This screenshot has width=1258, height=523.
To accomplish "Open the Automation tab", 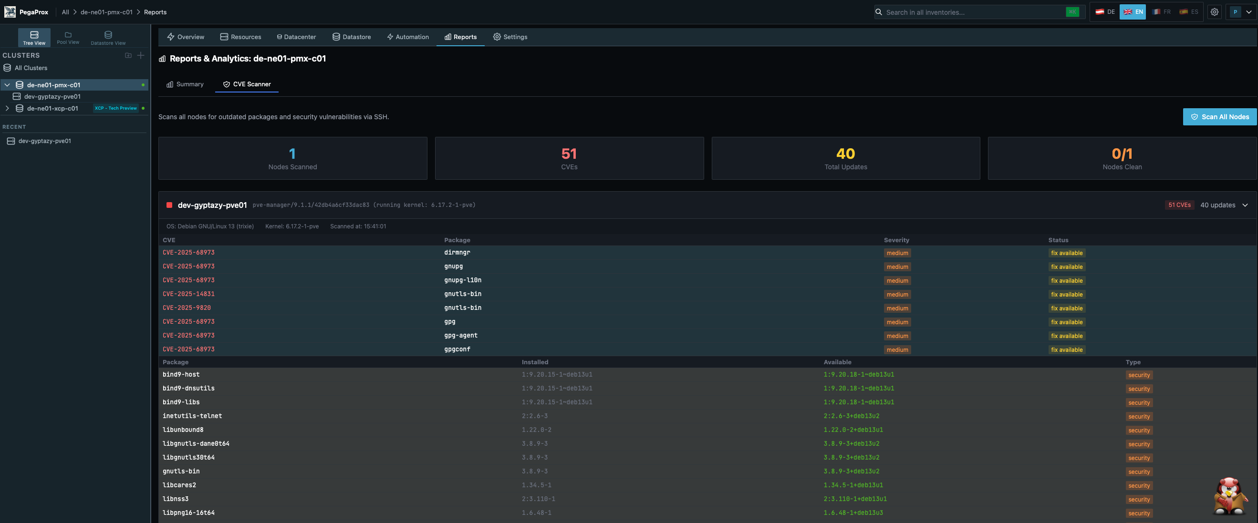I will tap(408, 37).
